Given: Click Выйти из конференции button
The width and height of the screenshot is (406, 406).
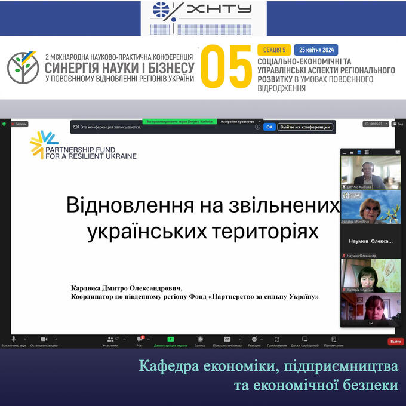Looking at the screenshot, I should point(305,127).
